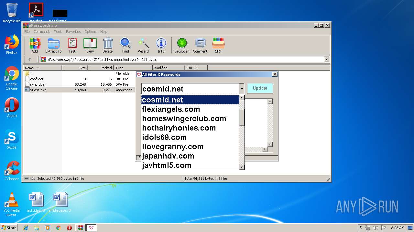Open Google Chrome desktop shortcut
Image resolution: width=414 pixels, height=232 pixels.
(12, 78)
